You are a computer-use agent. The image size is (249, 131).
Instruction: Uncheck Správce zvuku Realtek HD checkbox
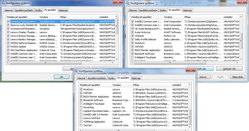pos(8,25)
